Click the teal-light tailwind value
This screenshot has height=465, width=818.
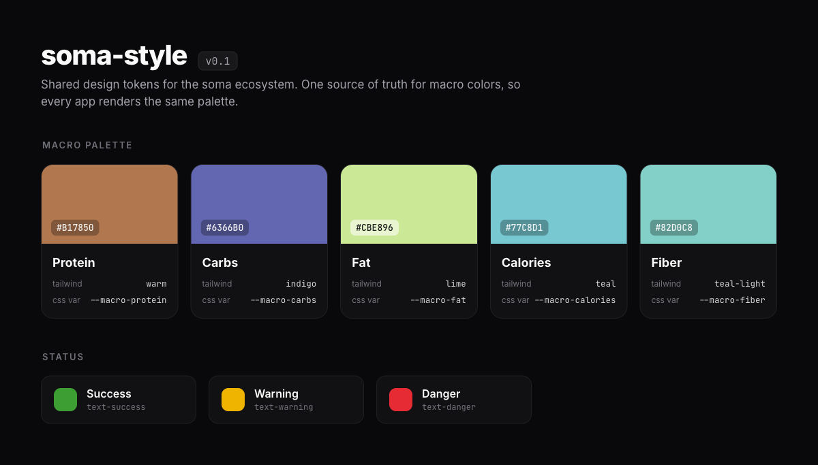[x=740, y=284]
